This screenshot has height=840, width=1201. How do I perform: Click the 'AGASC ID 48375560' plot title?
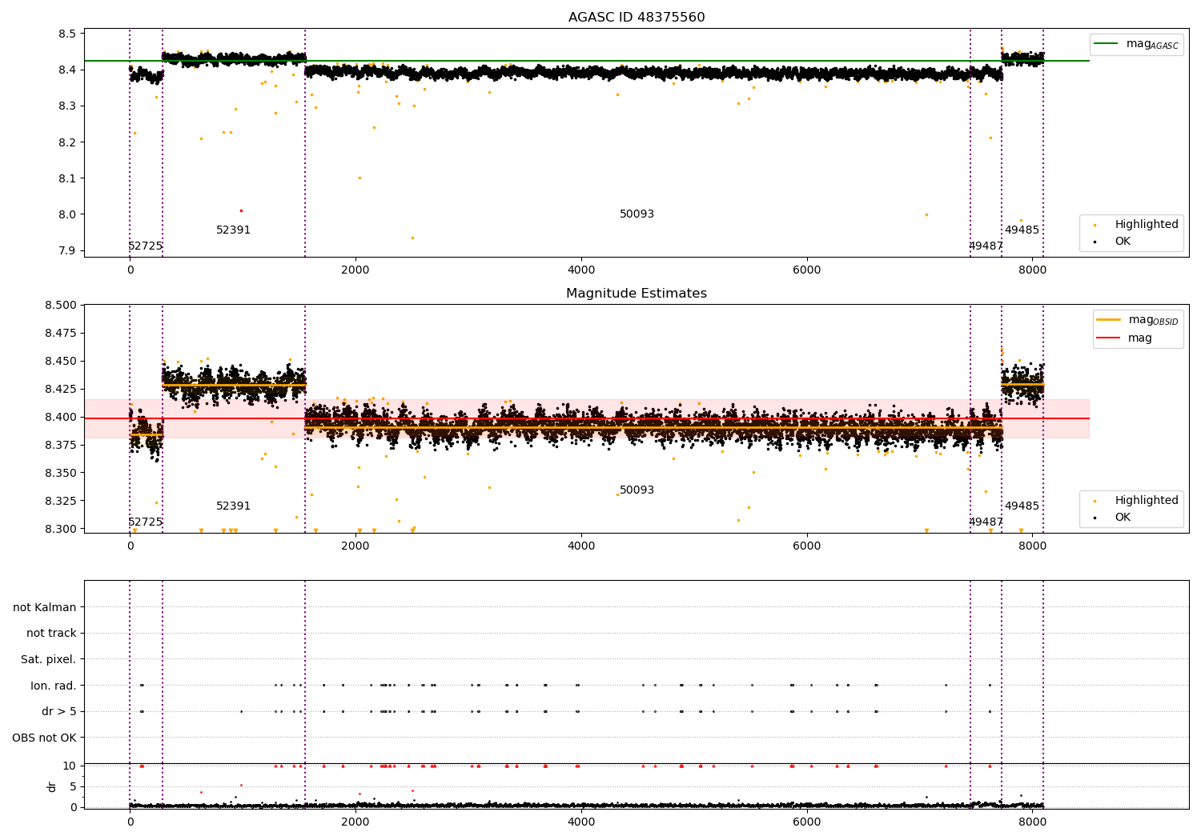pos(637,18)
